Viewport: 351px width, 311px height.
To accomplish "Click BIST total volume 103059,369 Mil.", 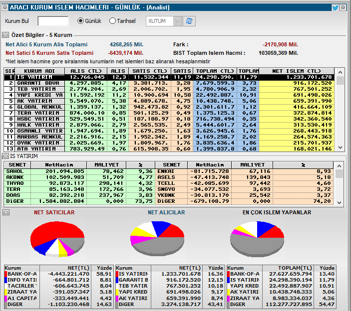I will click(279, 53).
